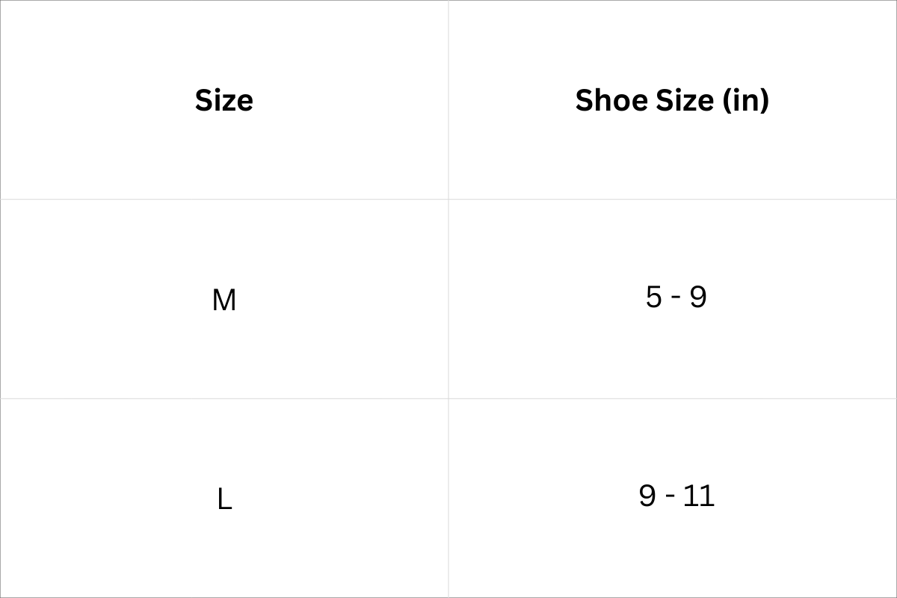The width and height of the screenshot is (897, 598).
Task: Click the row border below the "Size" header cell
Action: [224, 200]
